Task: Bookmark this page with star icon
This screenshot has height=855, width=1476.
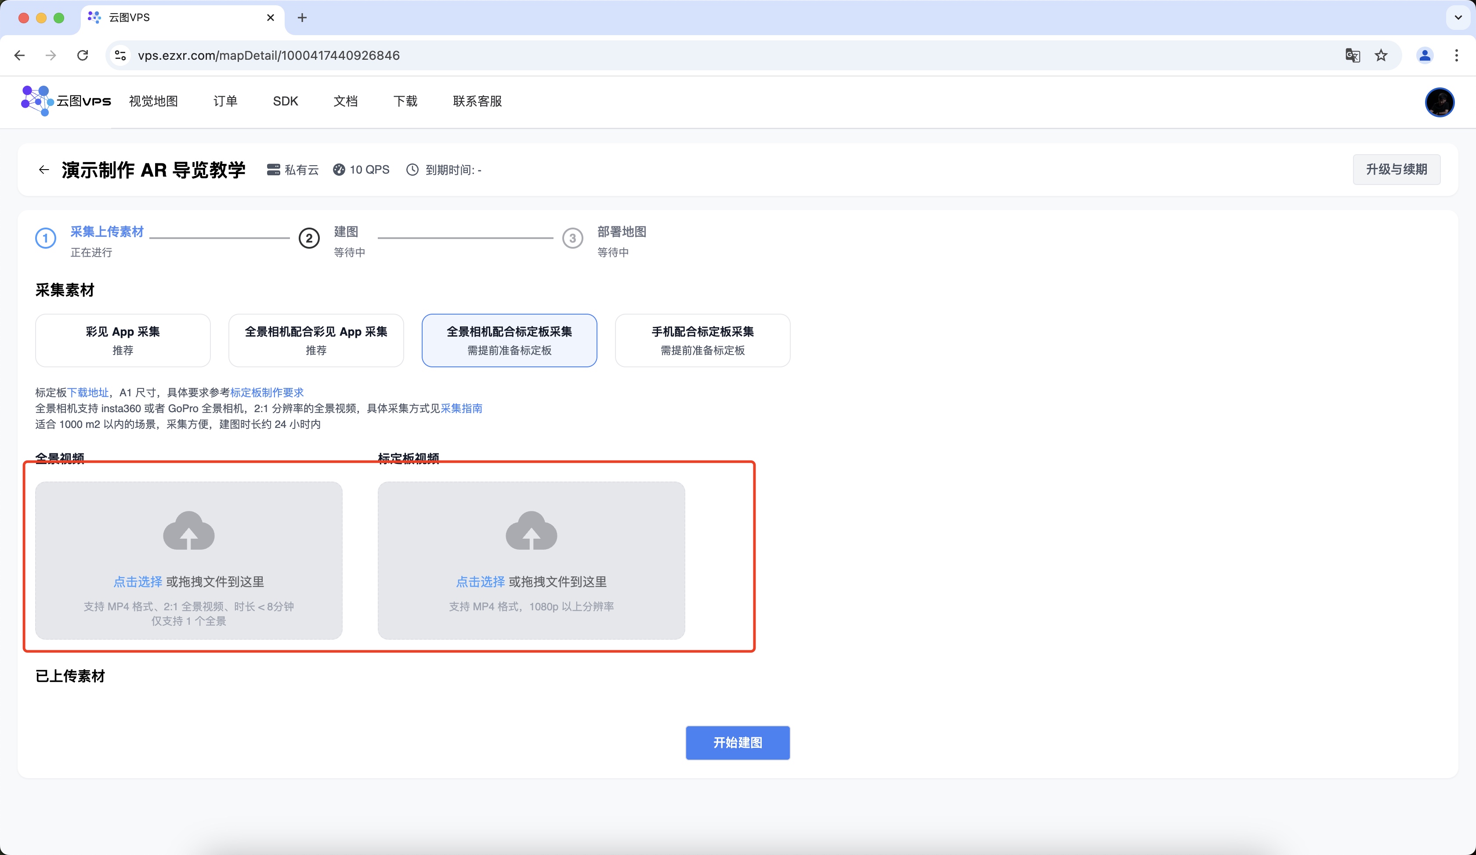Action: tap(1381, 55)
